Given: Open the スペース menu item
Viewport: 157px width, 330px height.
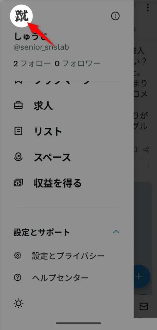Looking at the screenshot, I should [52, 157].
